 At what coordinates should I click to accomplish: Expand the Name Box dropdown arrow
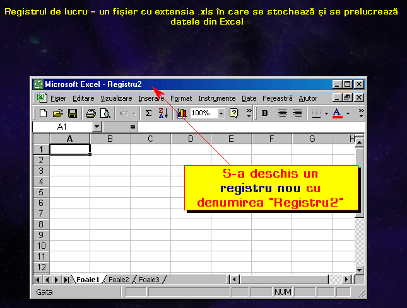point(97,127)
